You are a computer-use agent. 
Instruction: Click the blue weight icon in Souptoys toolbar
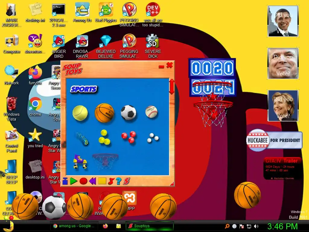point(65,181)
